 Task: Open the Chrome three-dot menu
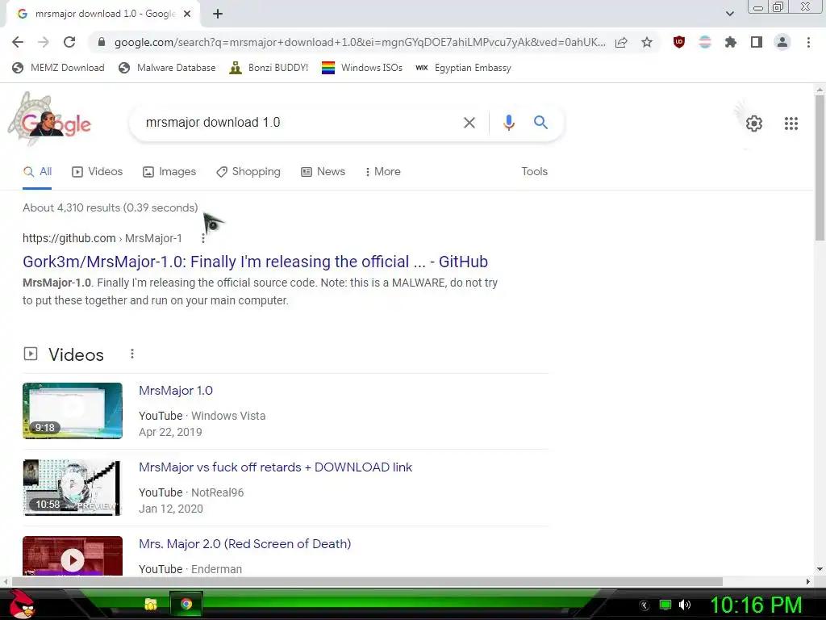[x=808, y=42]
